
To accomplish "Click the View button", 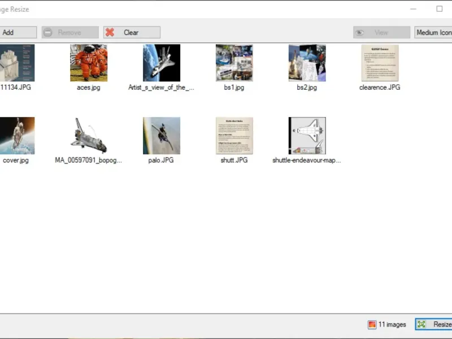I will [381, 32].
